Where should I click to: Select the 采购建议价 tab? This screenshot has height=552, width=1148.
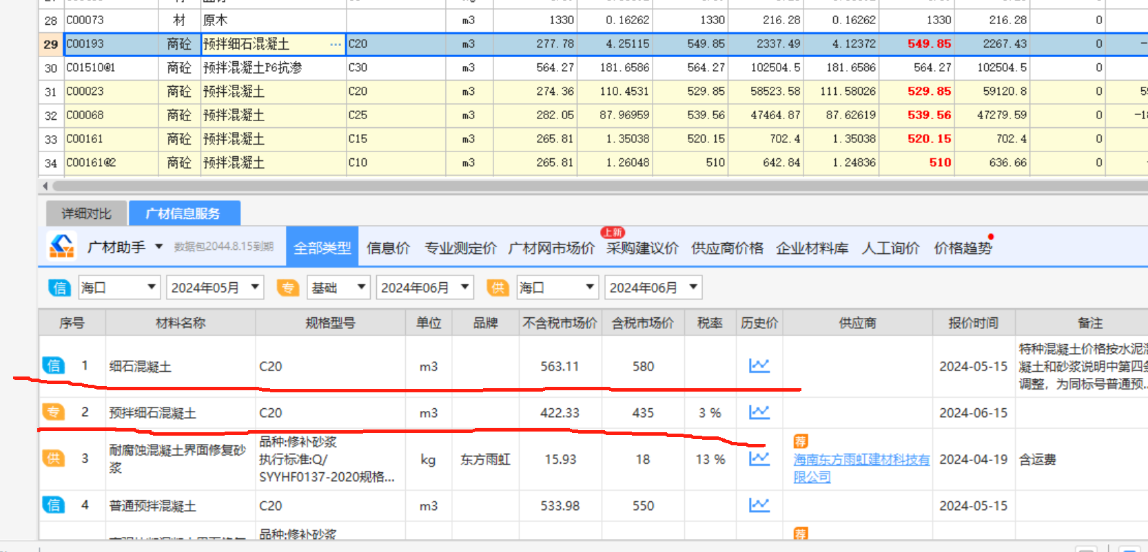click(642, 248)
